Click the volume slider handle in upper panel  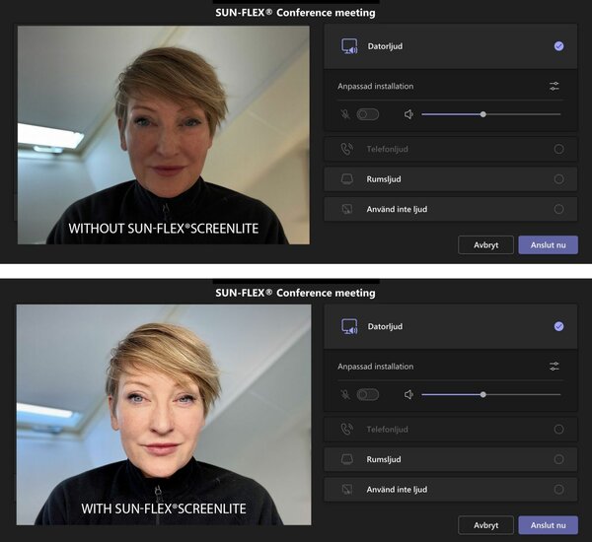[x=482, y=114]
